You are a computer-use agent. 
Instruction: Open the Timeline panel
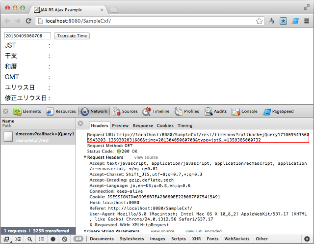(156, 111)
